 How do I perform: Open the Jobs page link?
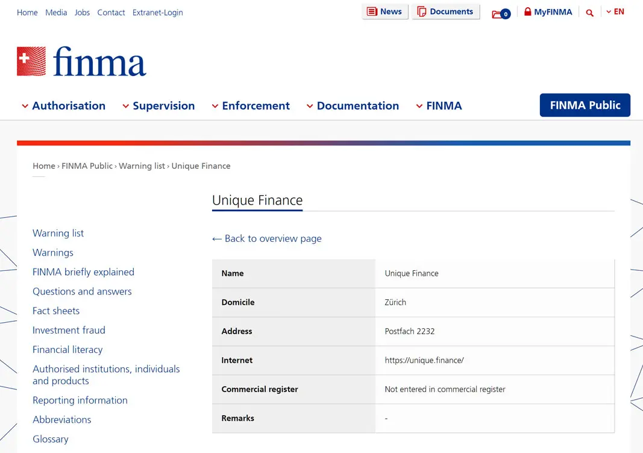pyautogui.click(x=82, y=13)
